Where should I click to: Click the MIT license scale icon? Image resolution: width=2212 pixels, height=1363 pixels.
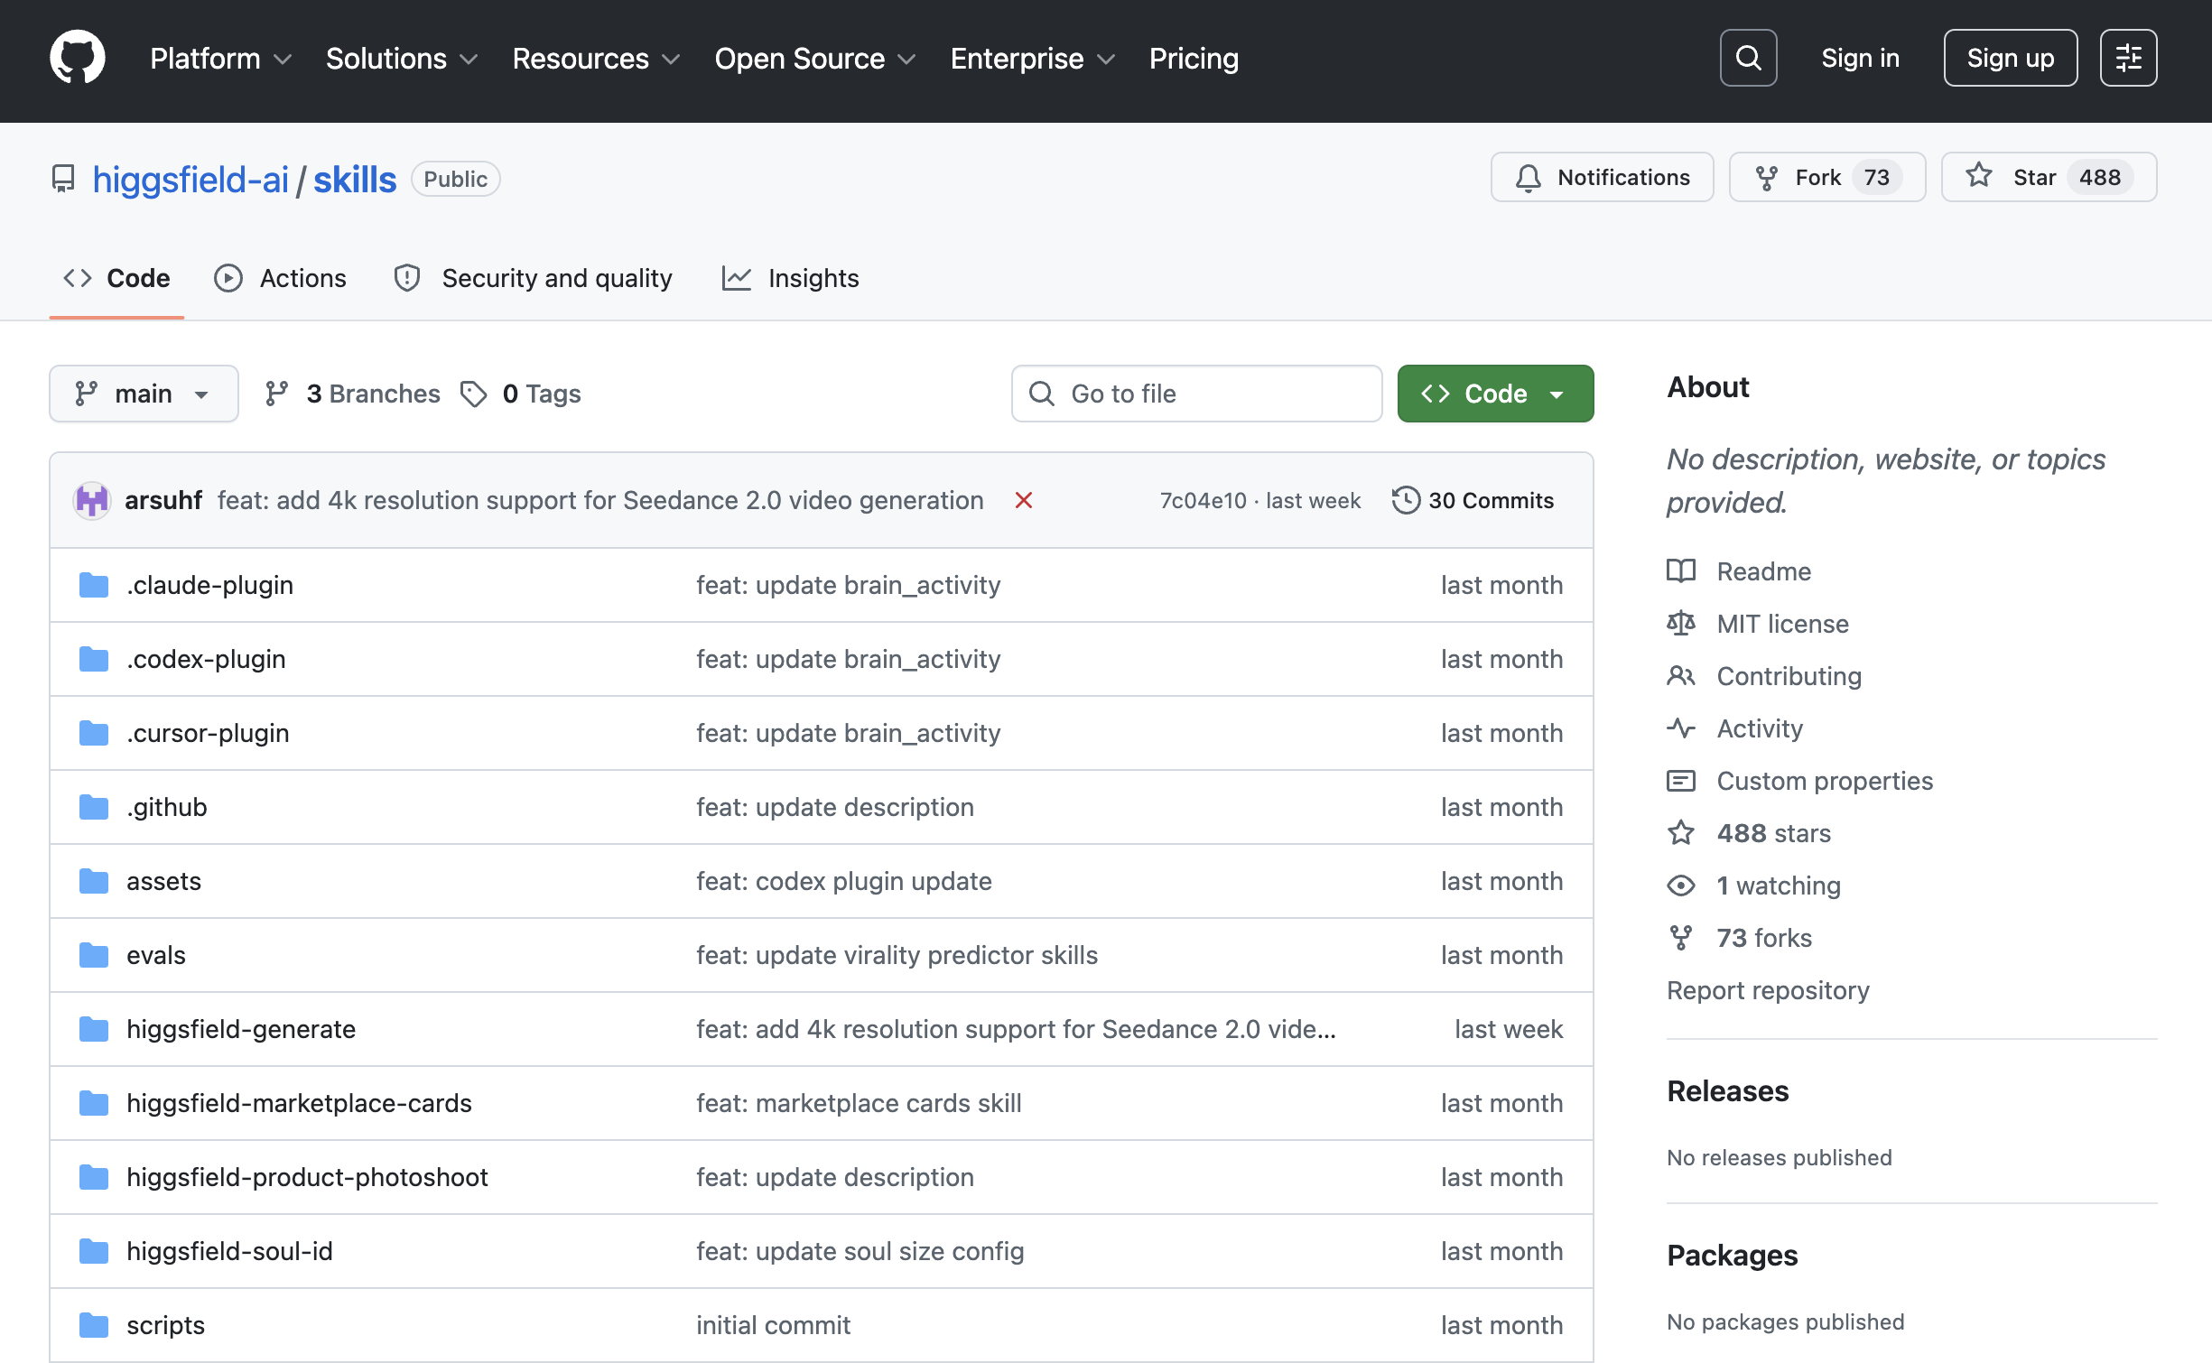coord(1681,624)
